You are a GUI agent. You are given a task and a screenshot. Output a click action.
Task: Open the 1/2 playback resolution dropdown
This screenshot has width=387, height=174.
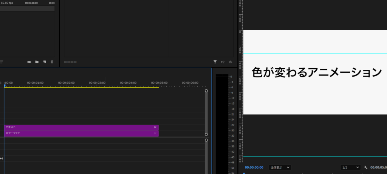pyautogui.click(x=350, y=167)
